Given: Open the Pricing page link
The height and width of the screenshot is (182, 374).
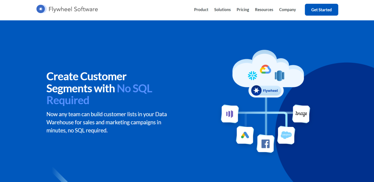Looking at the screenshot, I should (x=243, y=10).
